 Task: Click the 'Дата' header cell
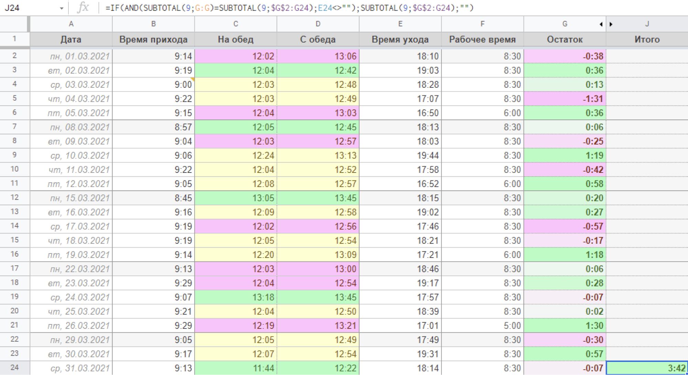tap(71, 39)
